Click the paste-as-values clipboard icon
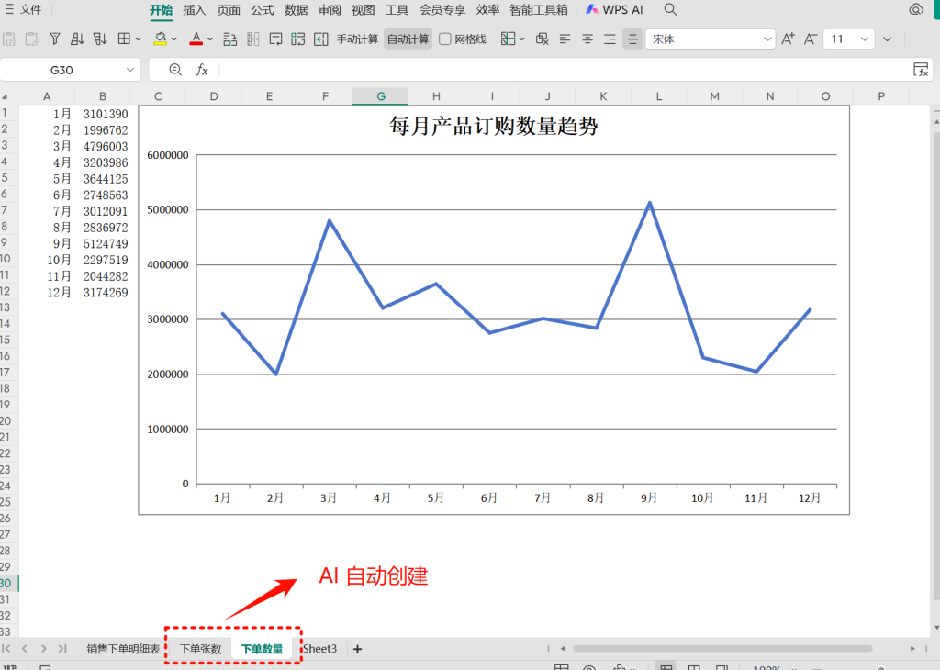The image size is (940, 670). (9, 39)
